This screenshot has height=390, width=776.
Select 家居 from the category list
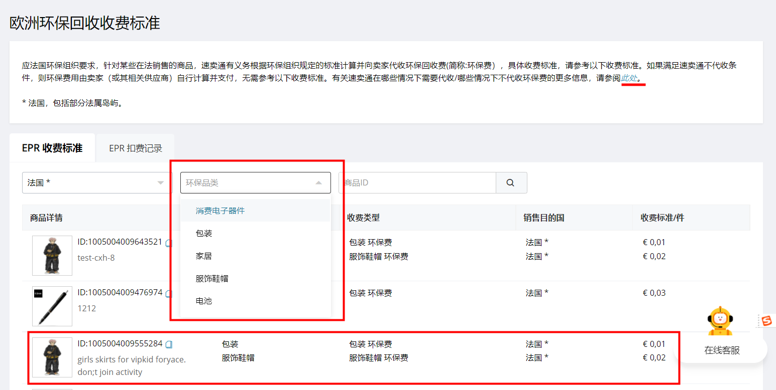tap(256, 256)
